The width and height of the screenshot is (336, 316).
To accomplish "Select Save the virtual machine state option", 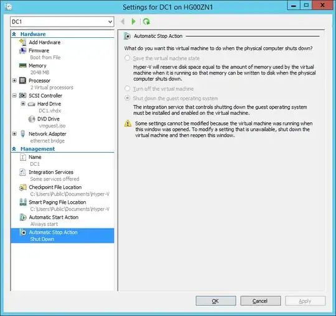I will 128,58.
